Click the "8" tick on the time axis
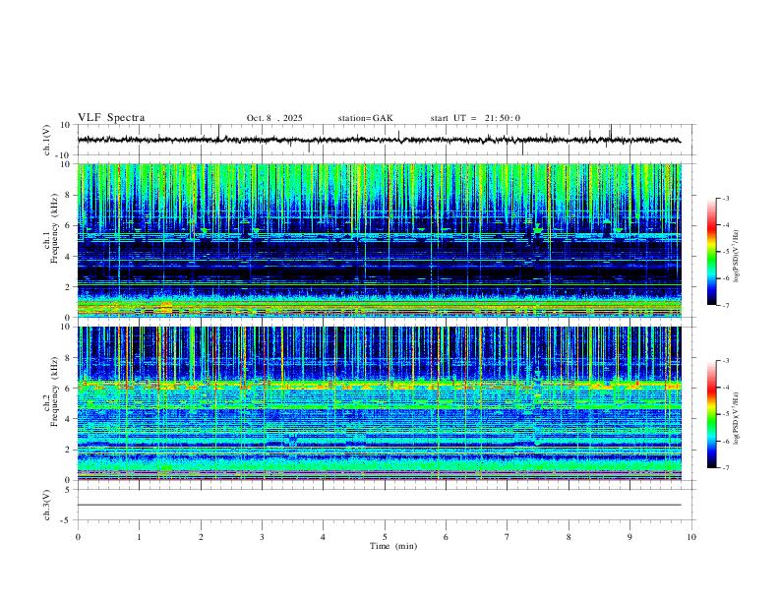 pyautogui.click(x=569, y=537)
